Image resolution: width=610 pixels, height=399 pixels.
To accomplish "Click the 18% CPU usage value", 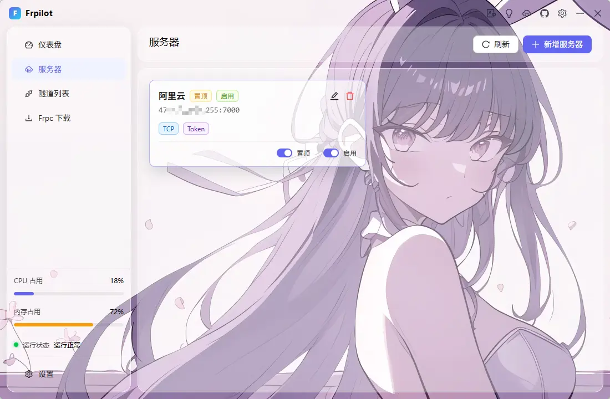I will [x=116, y=281].
